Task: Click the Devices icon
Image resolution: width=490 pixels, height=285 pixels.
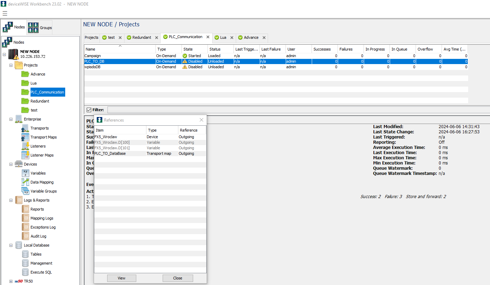Action: 19,164
